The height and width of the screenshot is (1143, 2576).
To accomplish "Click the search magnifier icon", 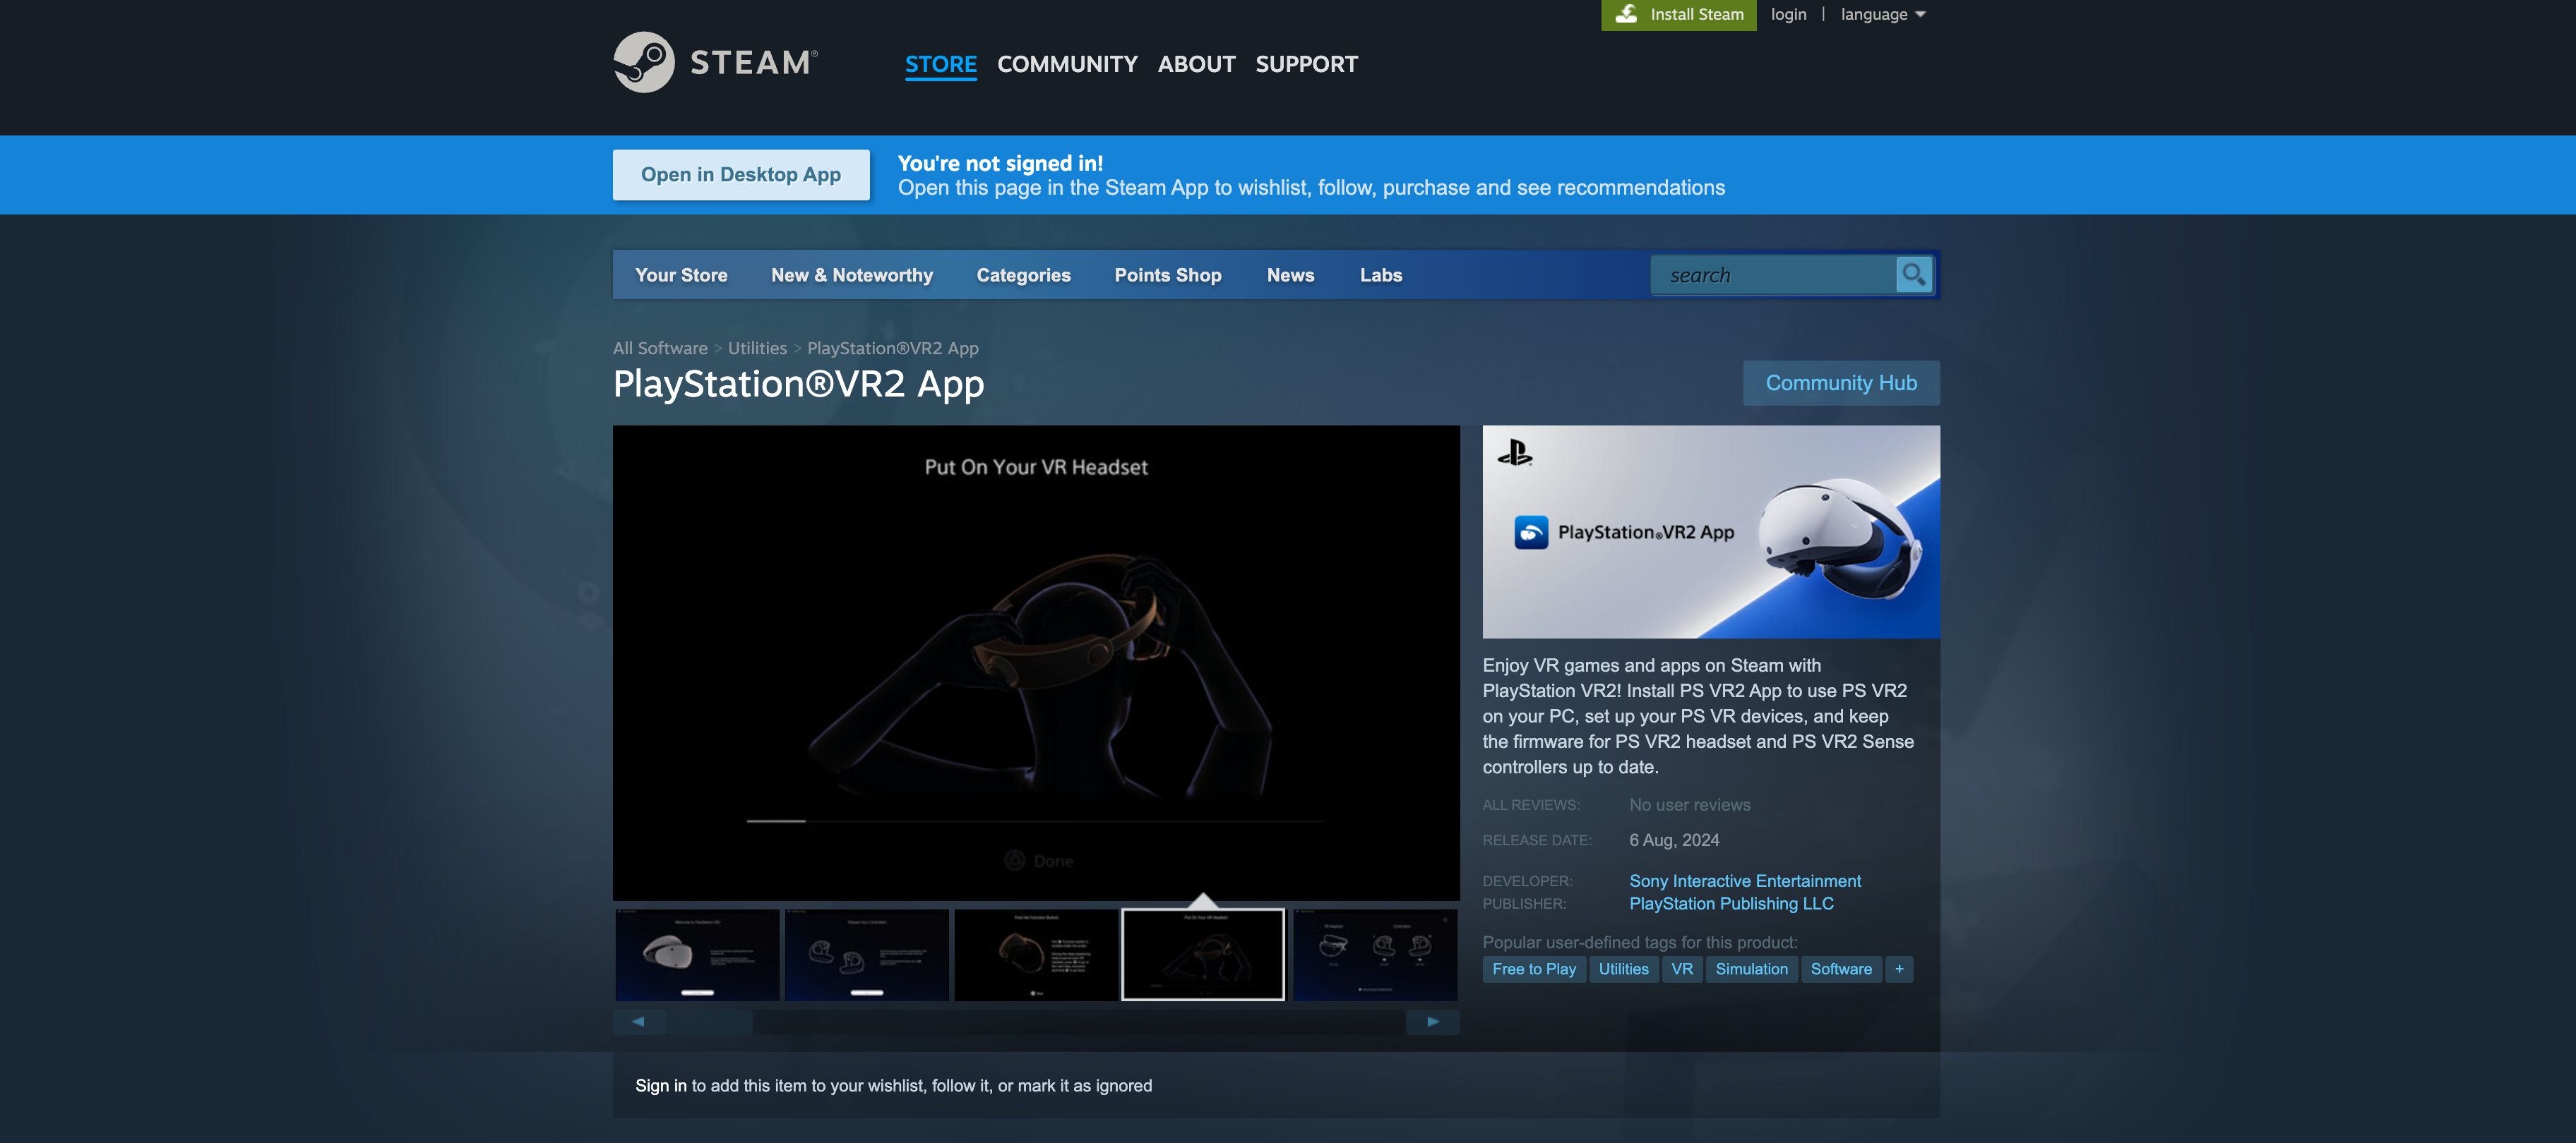I will point(1913,274).
